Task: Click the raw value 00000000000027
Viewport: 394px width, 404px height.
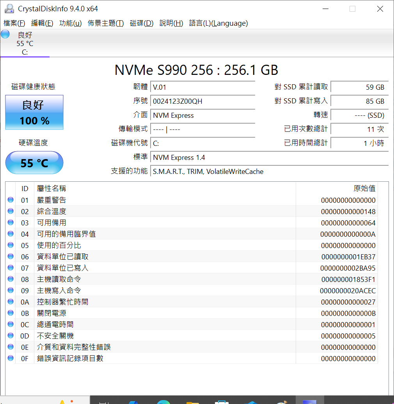Action: click(x=348, y=302)
